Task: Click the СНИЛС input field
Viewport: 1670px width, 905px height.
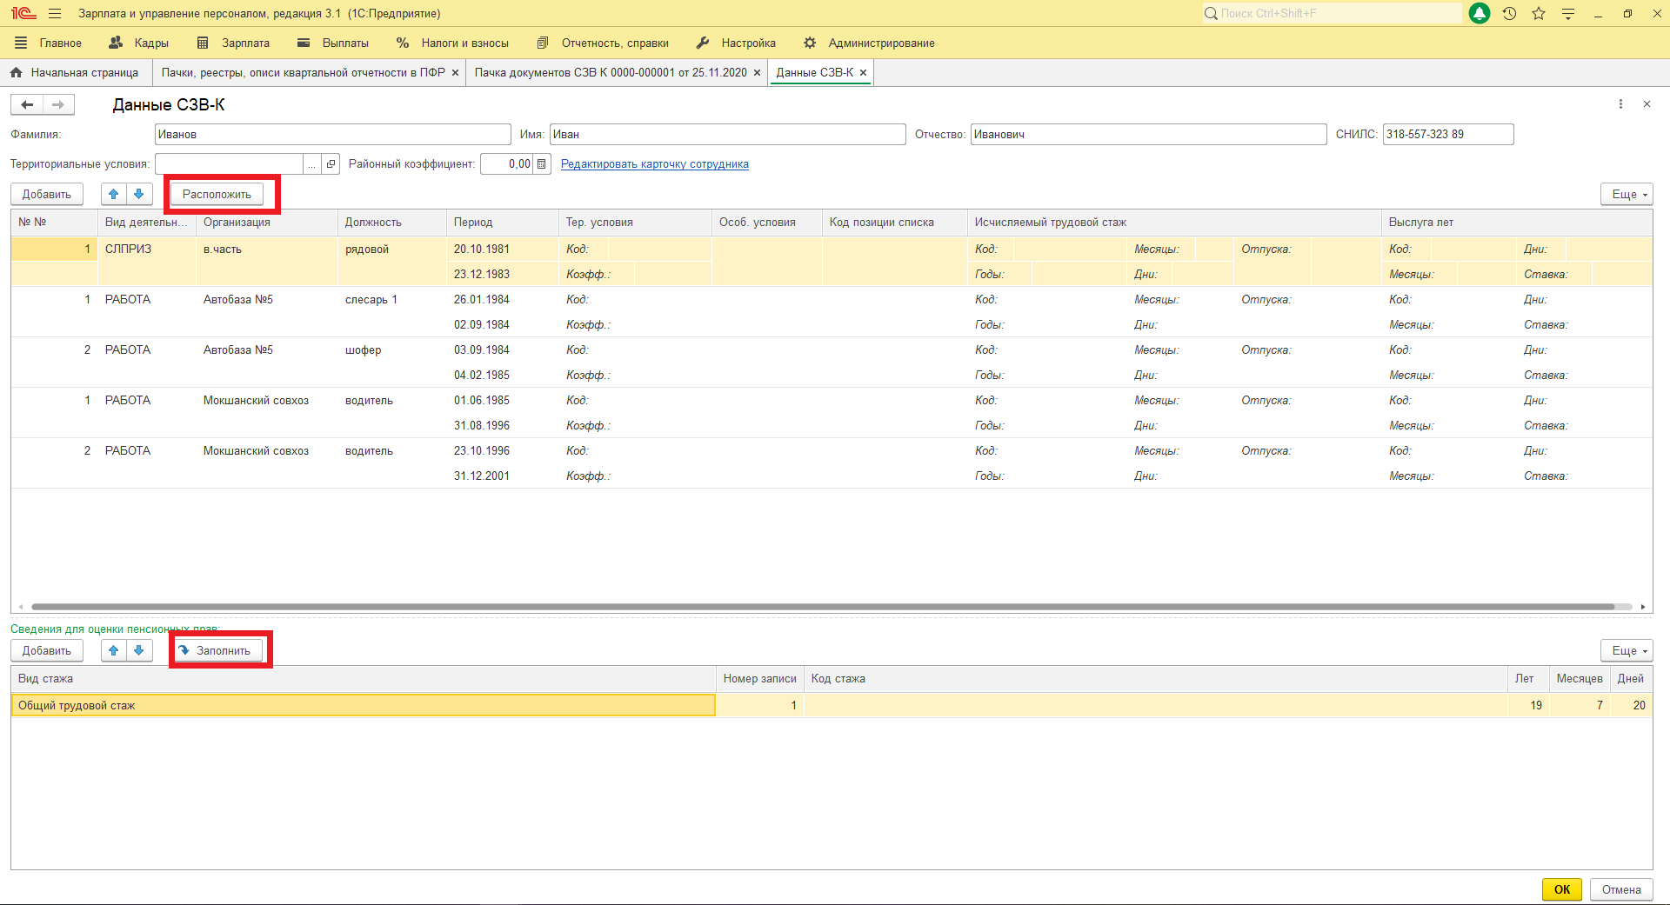Action: pyautogui.click(x=1447, y=134)
